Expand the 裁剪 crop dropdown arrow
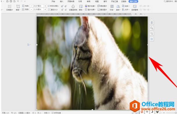The height and width of the screenshot is (114, 177). click(x=20, y=10)
